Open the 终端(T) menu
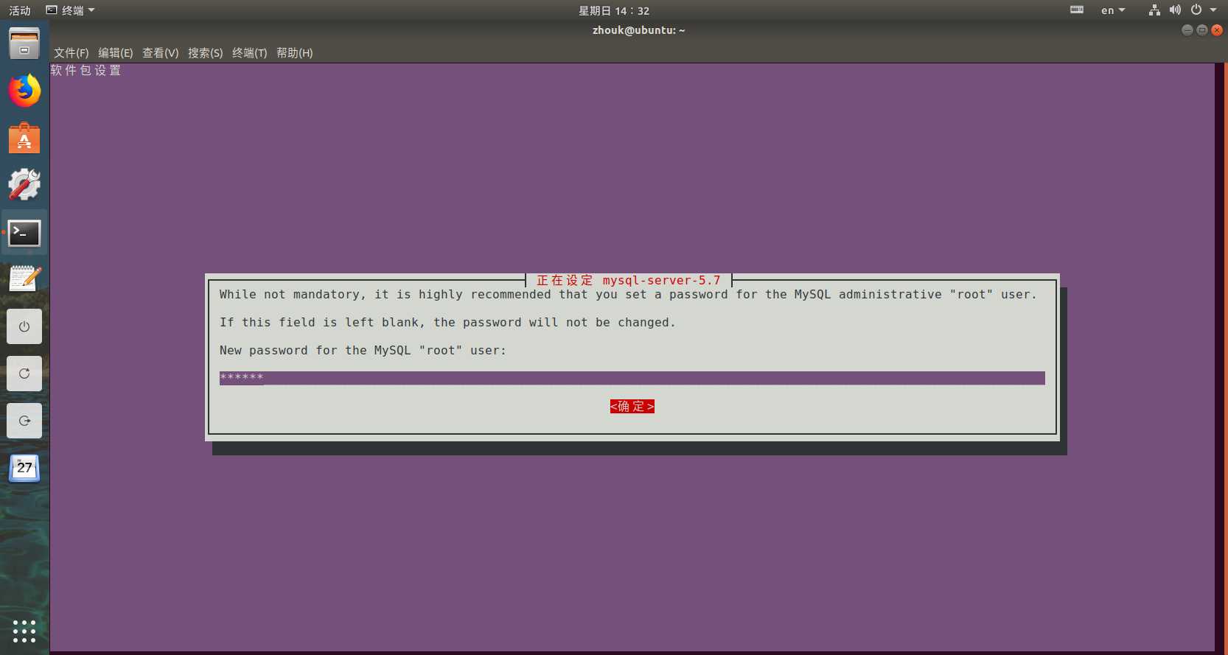This screenshot has height=655, width=1228. pyautogui.click(x=250, y=53)
